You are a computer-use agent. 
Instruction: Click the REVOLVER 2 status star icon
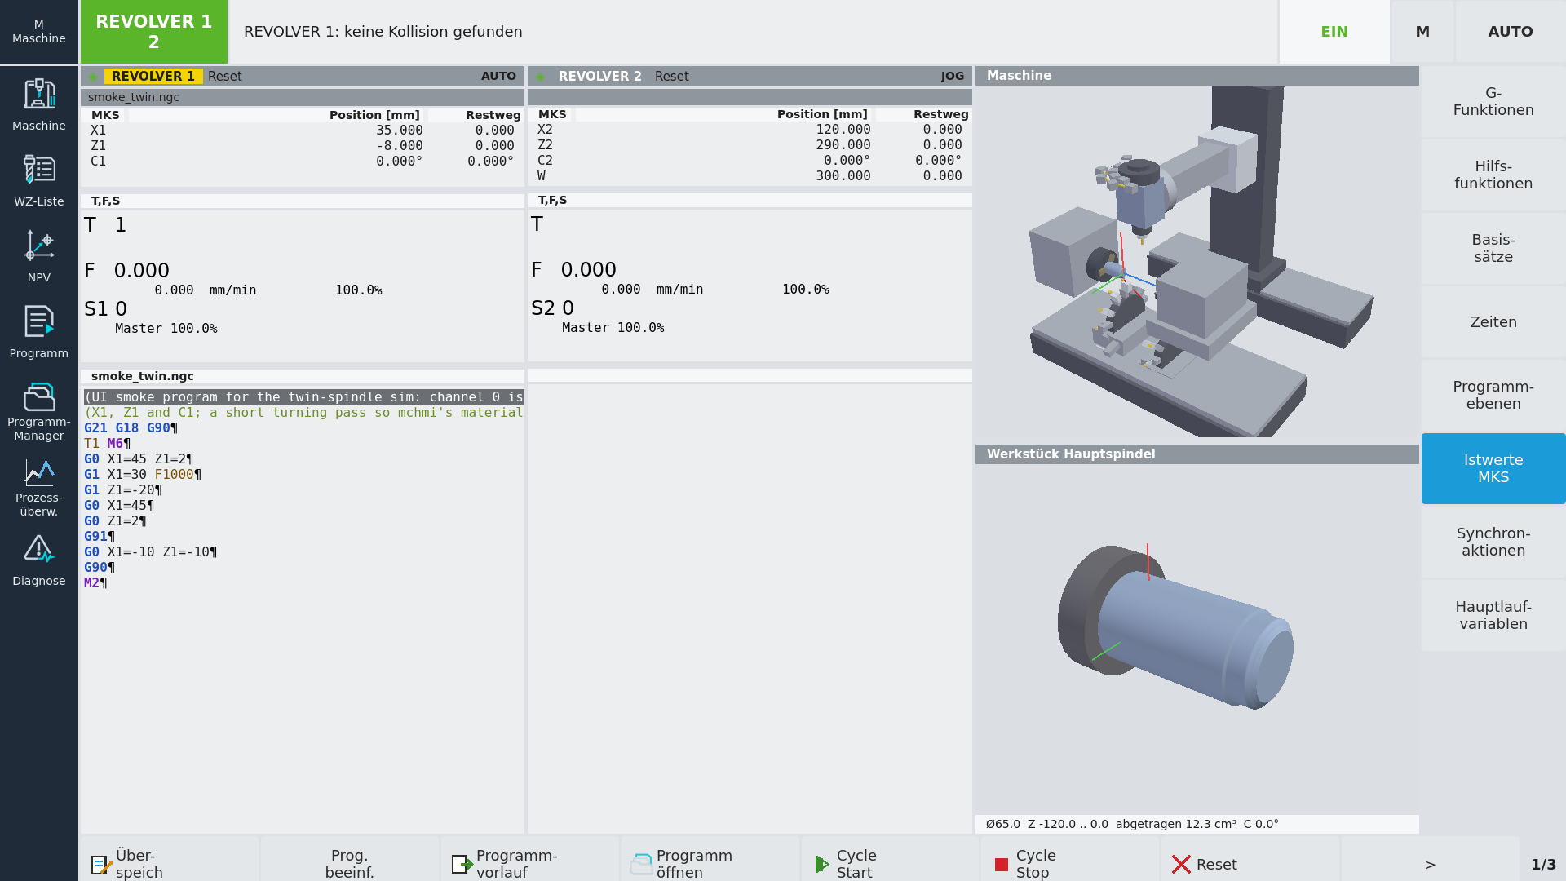point(540,77)
